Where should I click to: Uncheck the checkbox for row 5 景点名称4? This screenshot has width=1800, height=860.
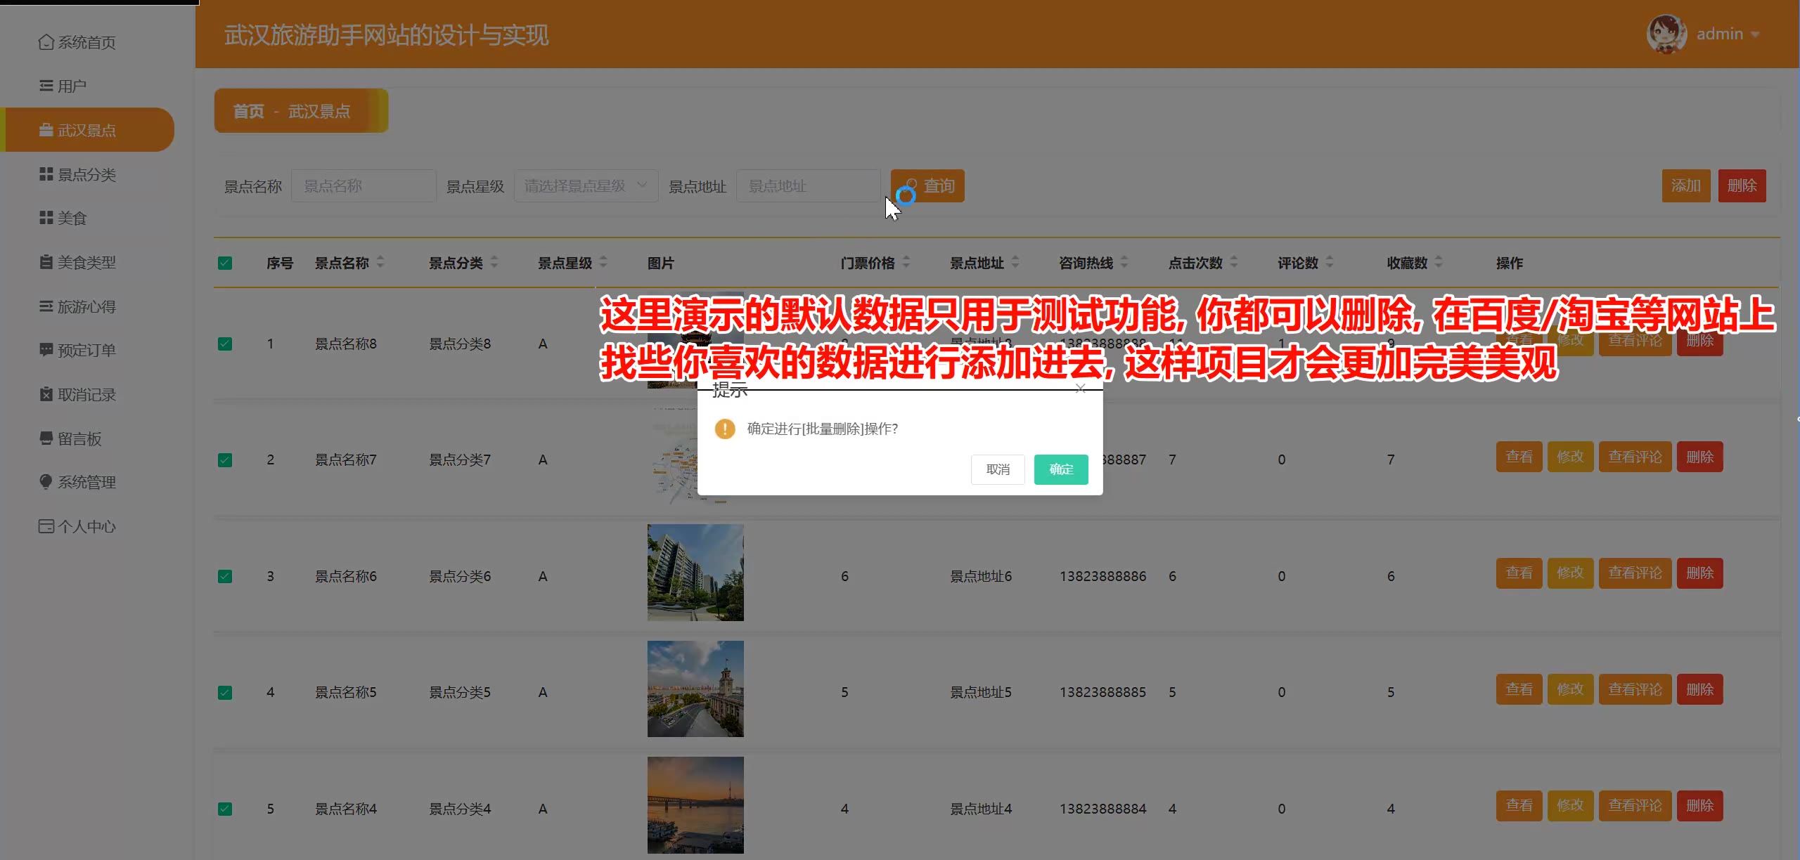pos(225,809)
